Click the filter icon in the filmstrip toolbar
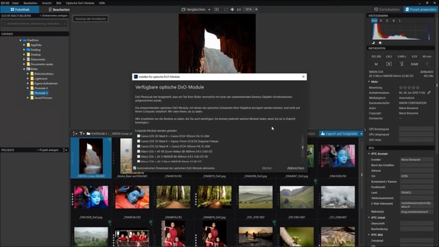 (x=82, y=134)
